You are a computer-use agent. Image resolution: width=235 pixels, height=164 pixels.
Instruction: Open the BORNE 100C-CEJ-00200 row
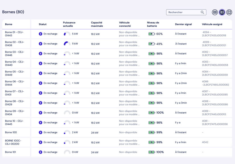(x=13, y=142)
